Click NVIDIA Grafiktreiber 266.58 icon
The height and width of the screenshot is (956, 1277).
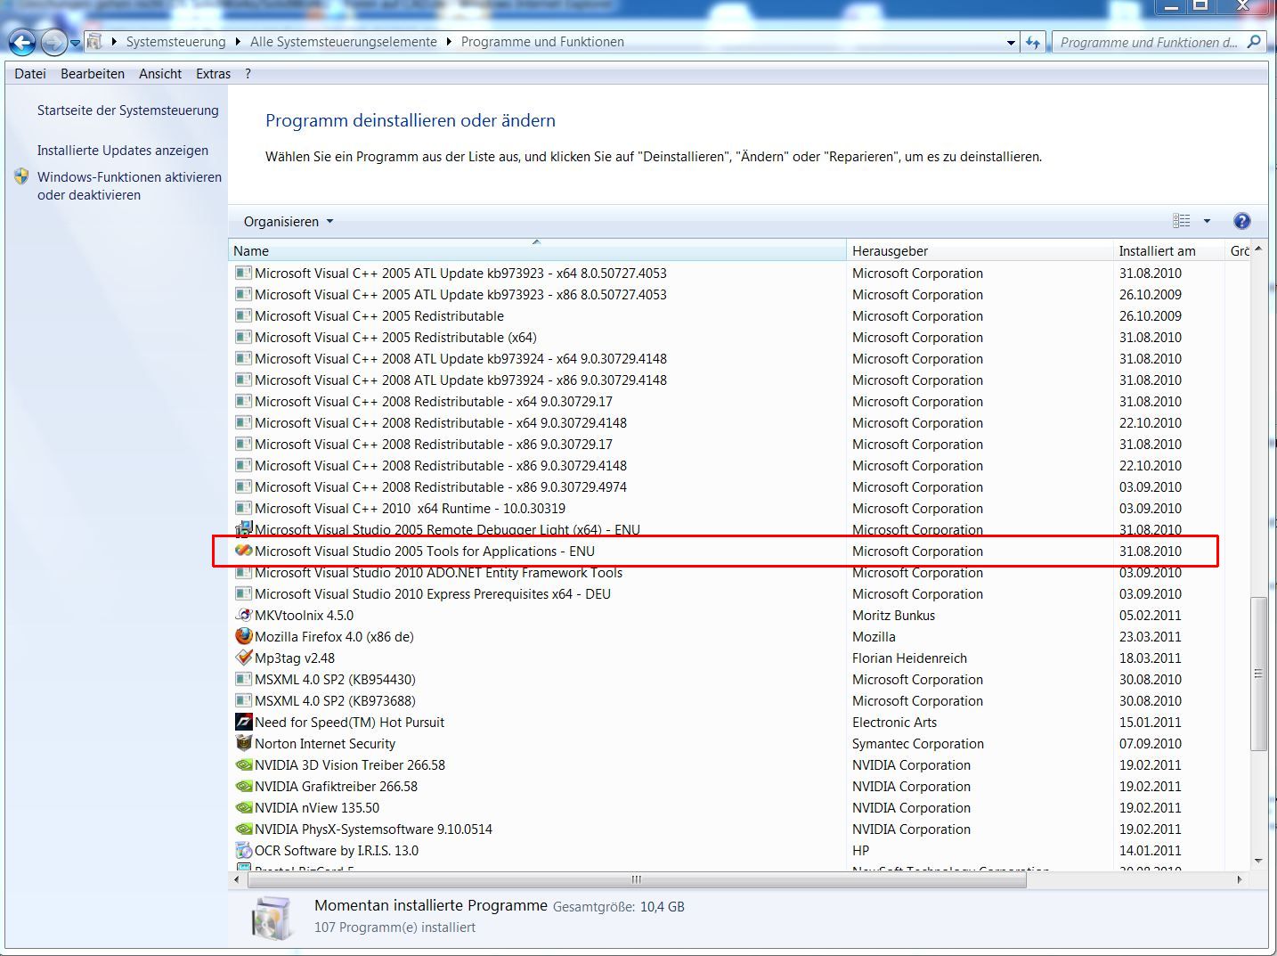[x=244, y=786]
